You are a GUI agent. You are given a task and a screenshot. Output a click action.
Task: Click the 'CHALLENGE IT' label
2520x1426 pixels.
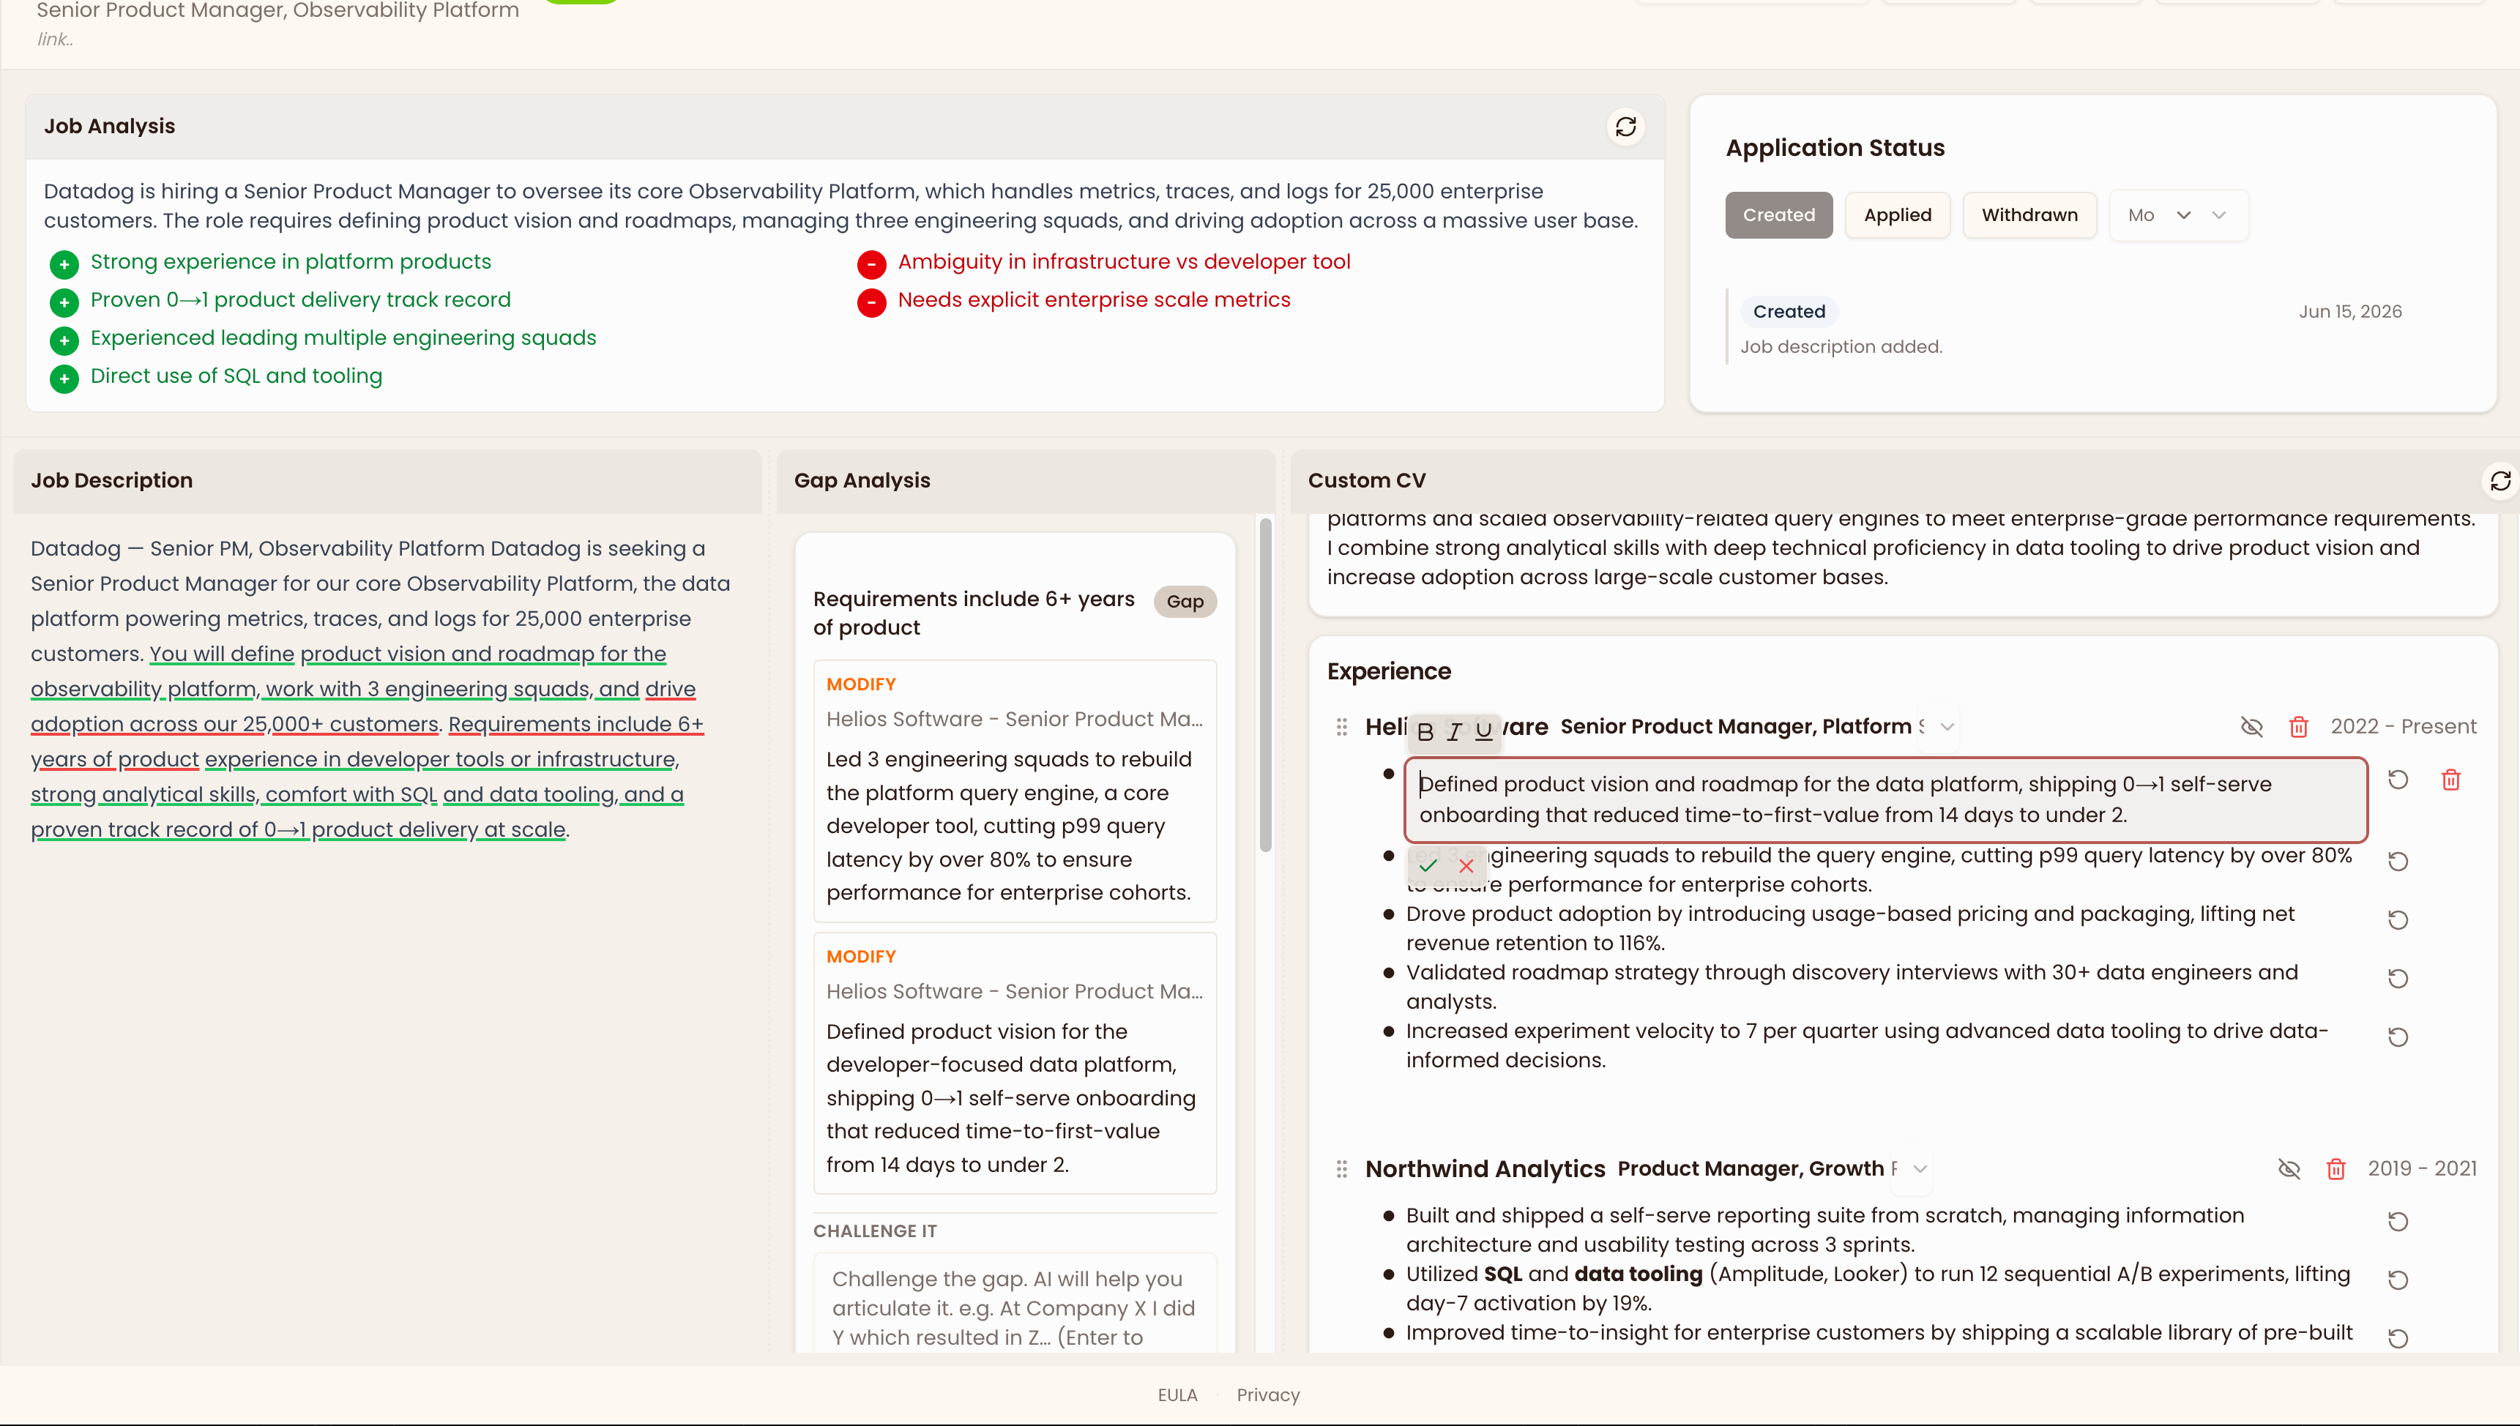875,1231
